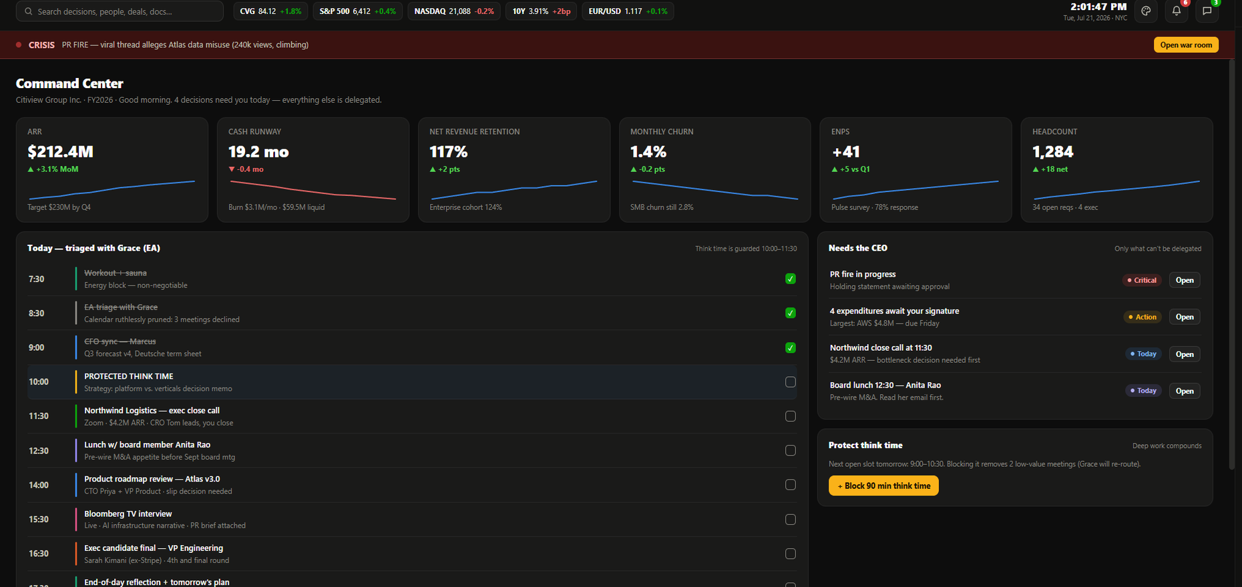Check off Exec candidate final VP Engineering
1242x587 pixels.
click(x=791, y=554)
